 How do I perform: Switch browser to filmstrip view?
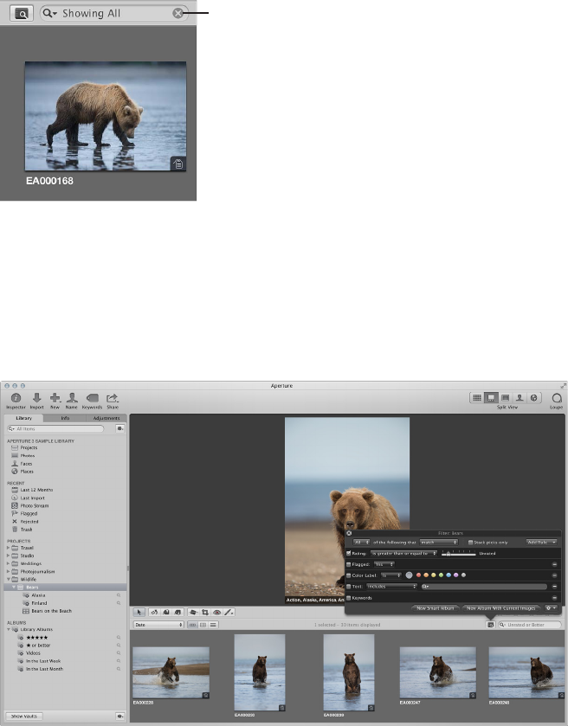pyautogui.click(x=193, y=625)
